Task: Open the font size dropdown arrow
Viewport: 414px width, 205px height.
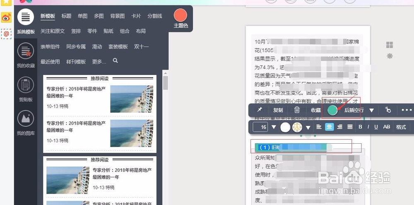Action: tap(274, 127)
